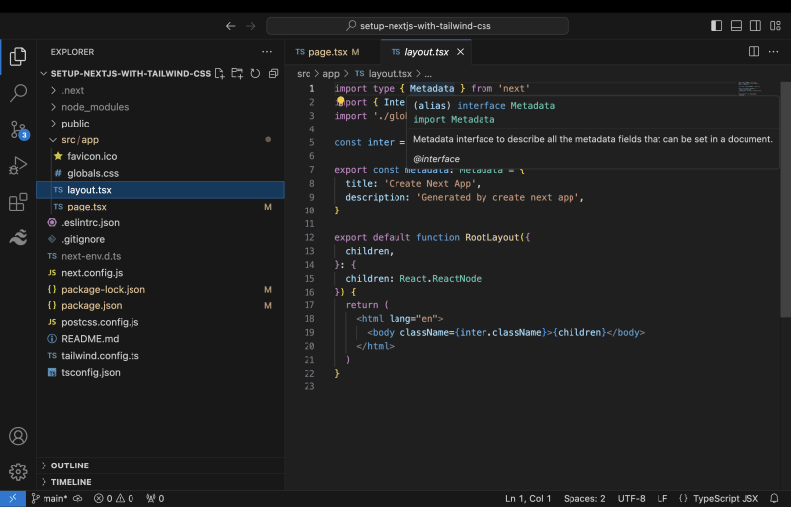Expand the OUTLINE section

(x=160, y=465)
